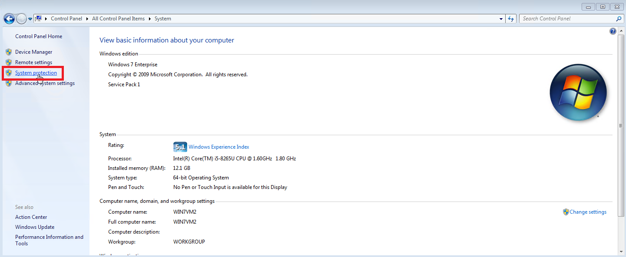
Task: Click the magnifier search icon
Action: click(x=619, y=19)
